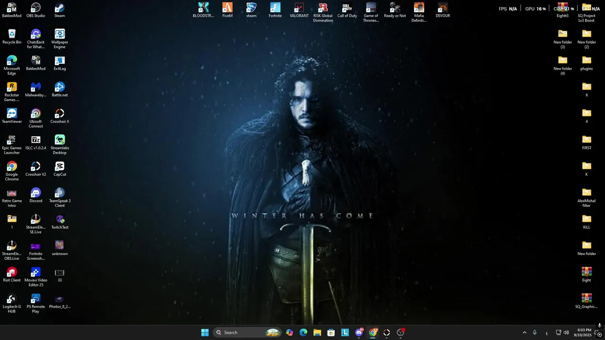Open Wallpaper Engine shortcut
The height and width of the screenshot is (340, 605).
point(60,39)
